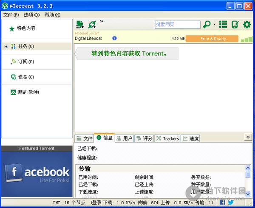
Task: Open the 文件(F) menu
Action: click(x=11, y=15)
